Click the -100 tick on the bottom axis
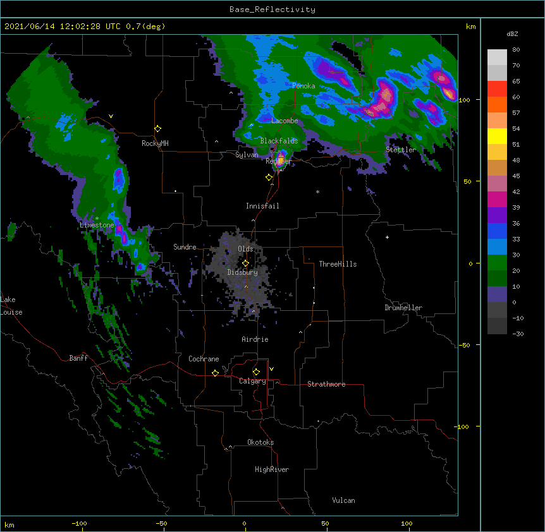The height and width of the screenshot is (532, 545). (80, 523)
